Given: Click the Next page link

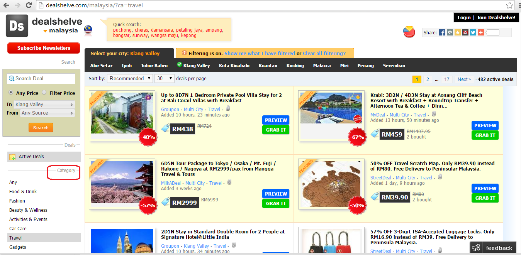Looking at the screenshot, I should click(x=464, y=79).
